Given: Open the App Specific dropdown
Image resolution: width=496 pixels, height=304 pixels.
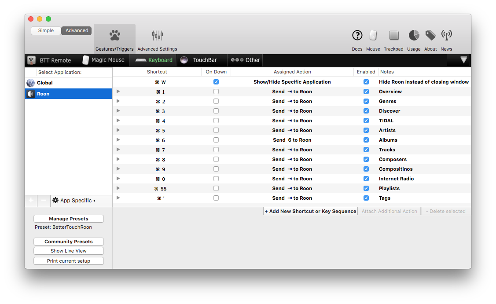Looking at the screenshot, I should (x=74, y=200).
